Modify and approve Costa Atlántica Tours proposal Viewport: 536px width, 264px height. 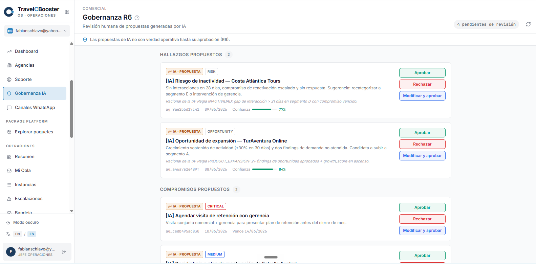pos(422,96)
